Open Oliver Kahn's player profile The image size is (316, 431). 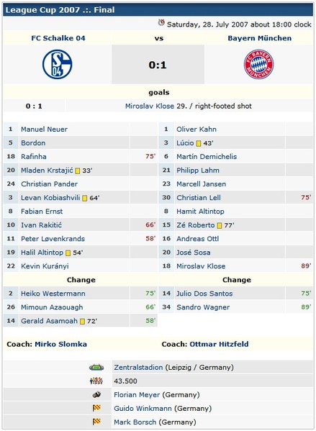point(197,130)
